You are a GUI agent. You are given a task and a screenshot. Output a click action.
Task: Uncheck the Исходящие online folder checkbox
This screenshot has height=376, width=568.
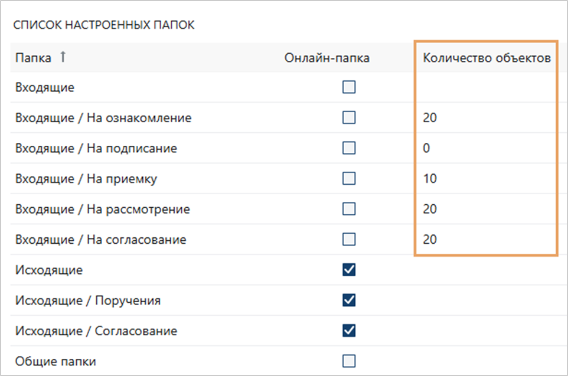click(349, 270)
